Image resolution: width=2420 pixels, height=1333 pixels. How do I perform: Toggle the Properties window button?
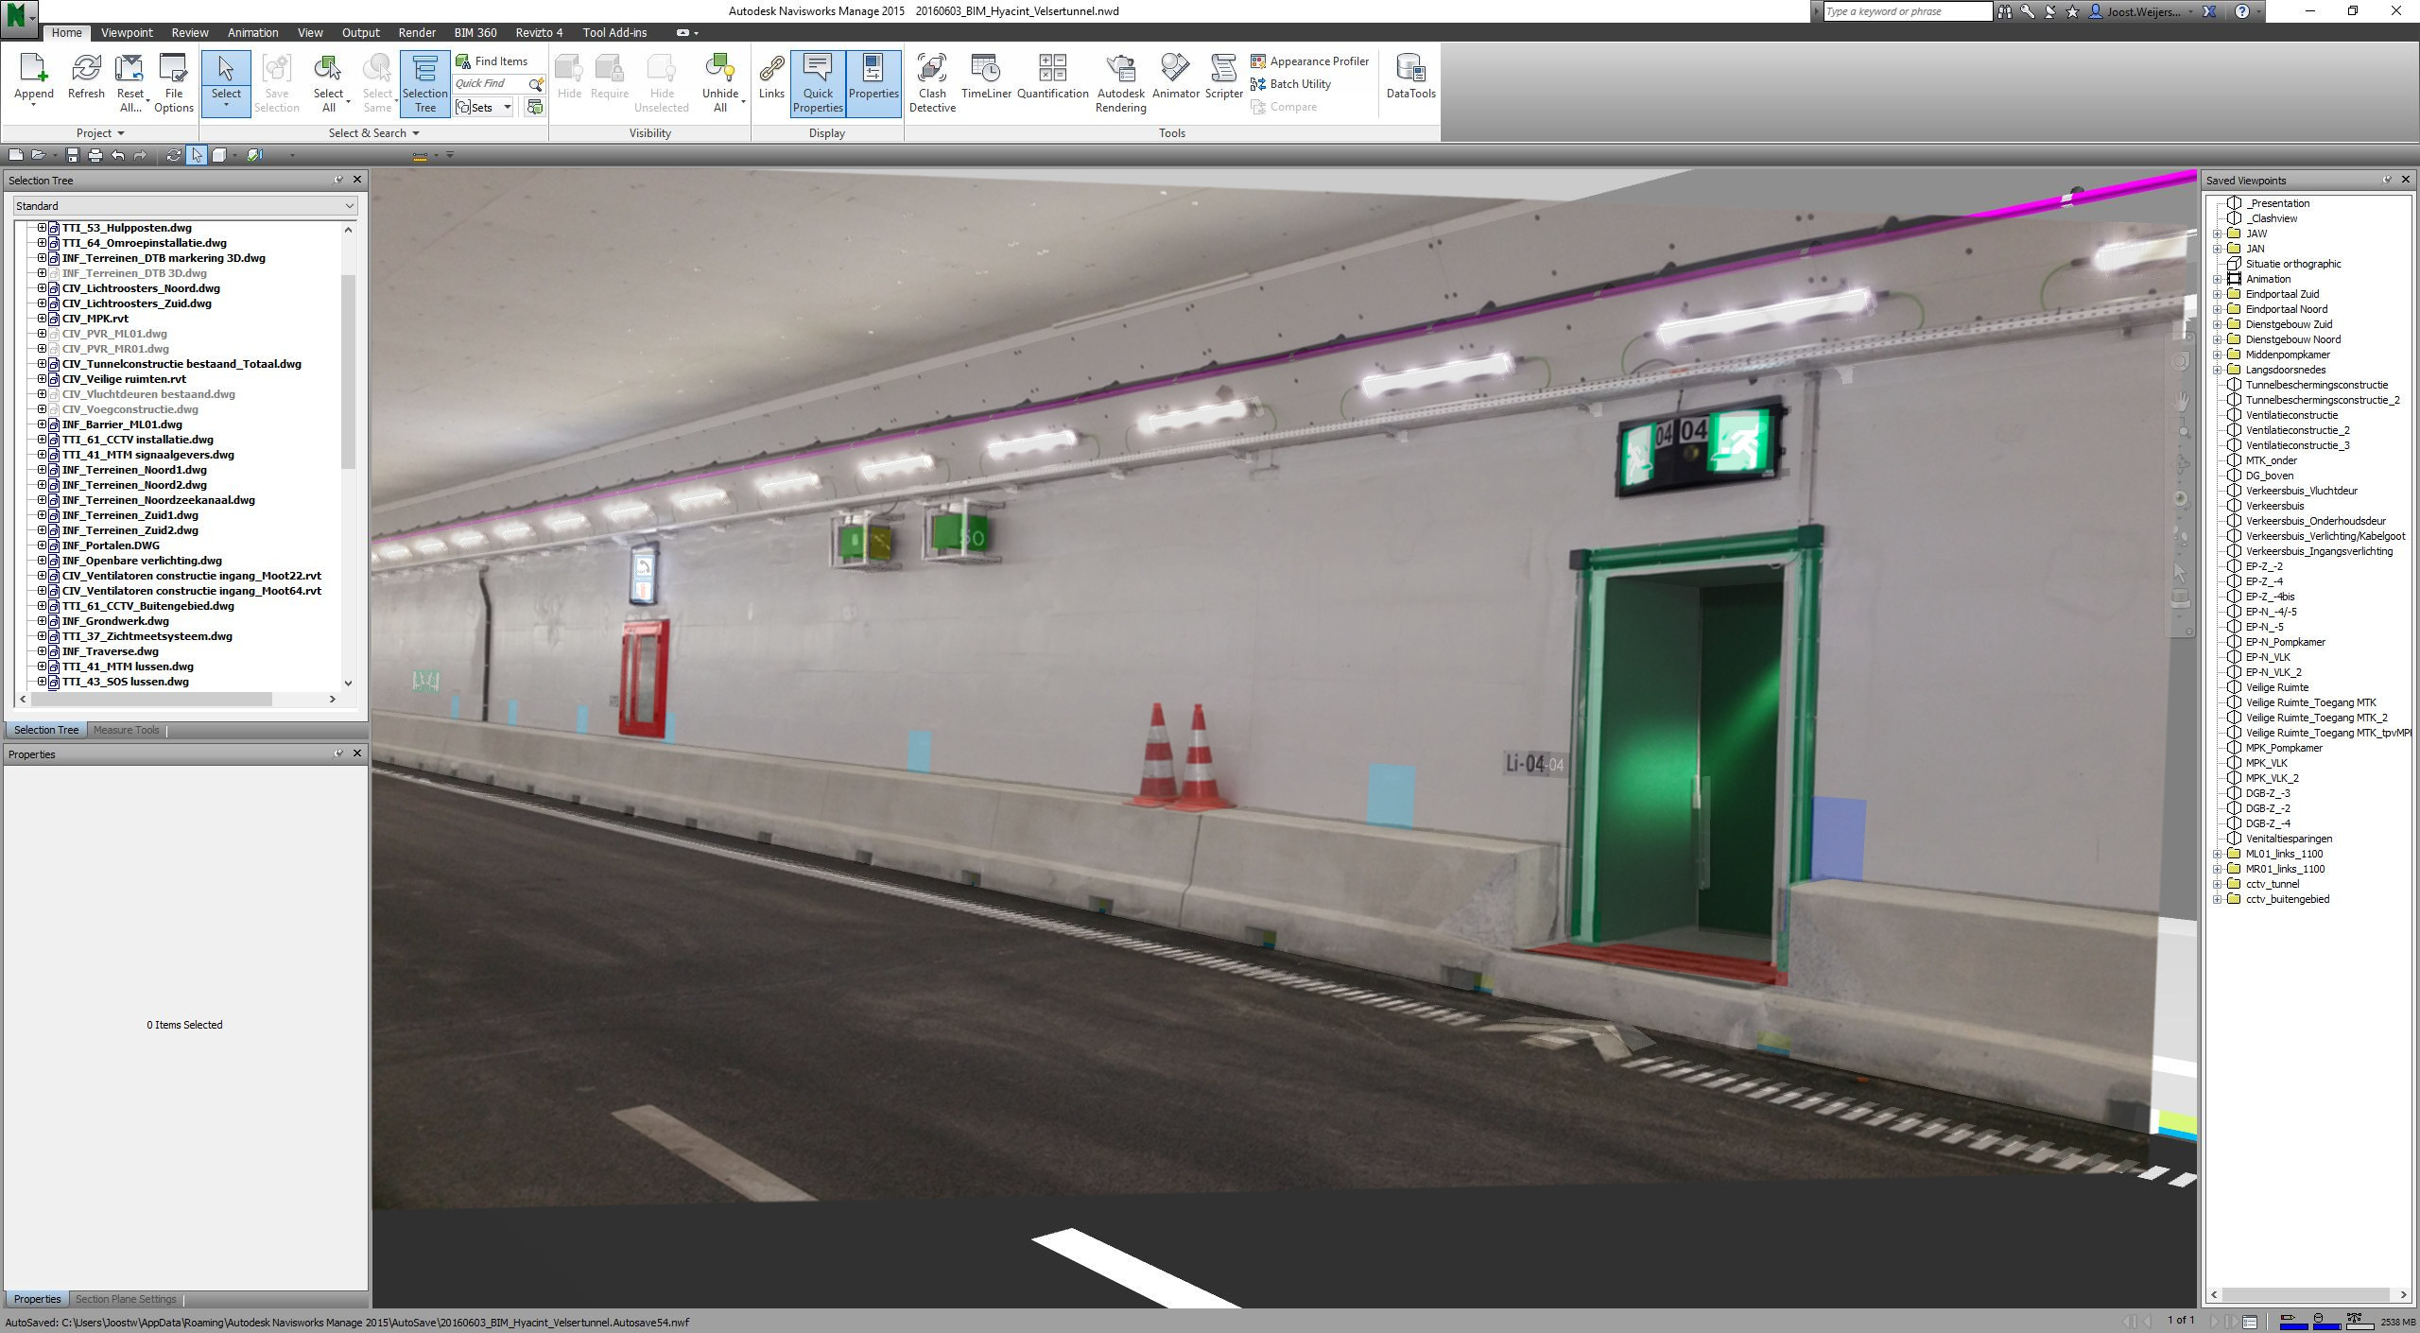coord(873,83)
